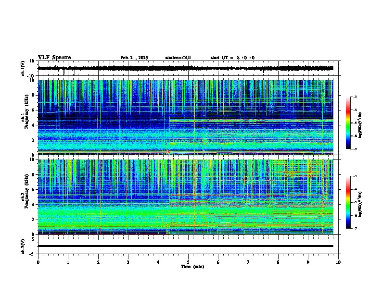Click the 4 kHz tick on ch.1 spectrogram
The width and height of the screenshot is (381, 294).
click(33, 125)
